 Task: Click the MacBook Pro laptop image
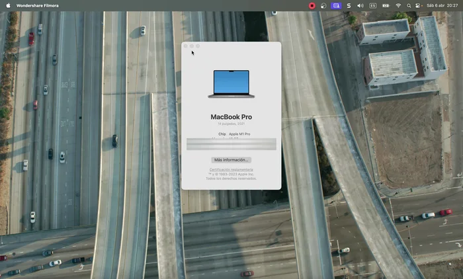231,84
